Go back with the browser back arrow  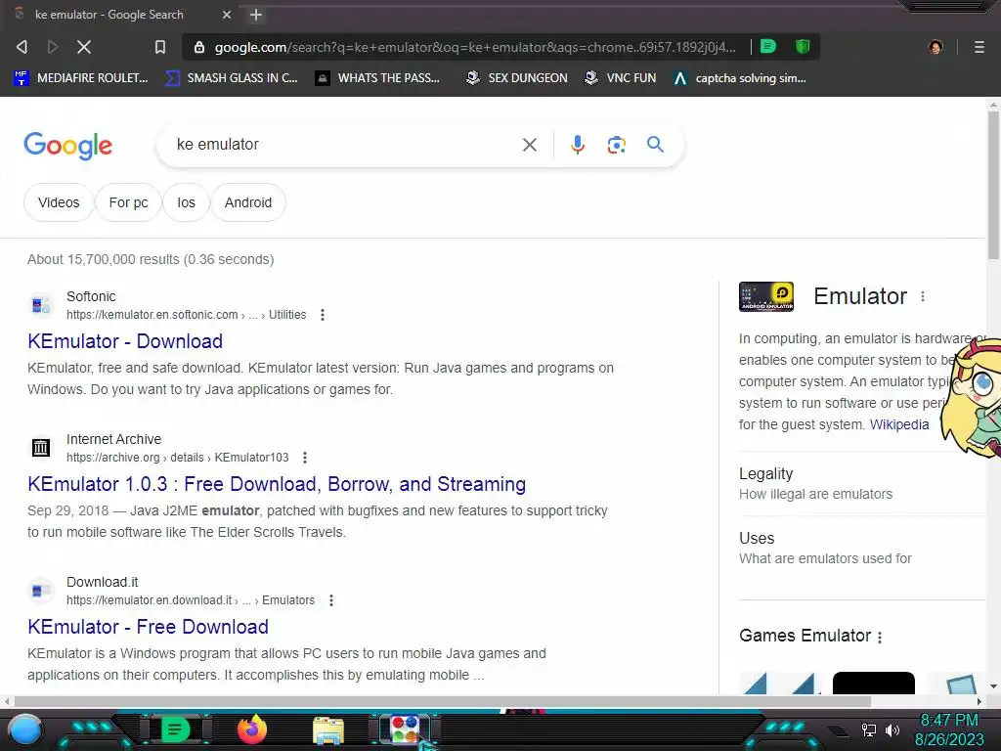22,47
